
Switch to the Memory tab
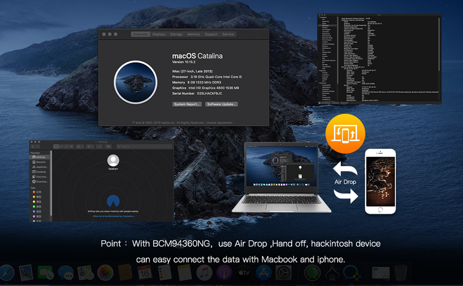pos(193,34)
